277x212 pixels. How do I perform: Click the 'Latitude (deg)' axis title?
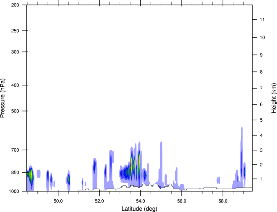[139, 209]
